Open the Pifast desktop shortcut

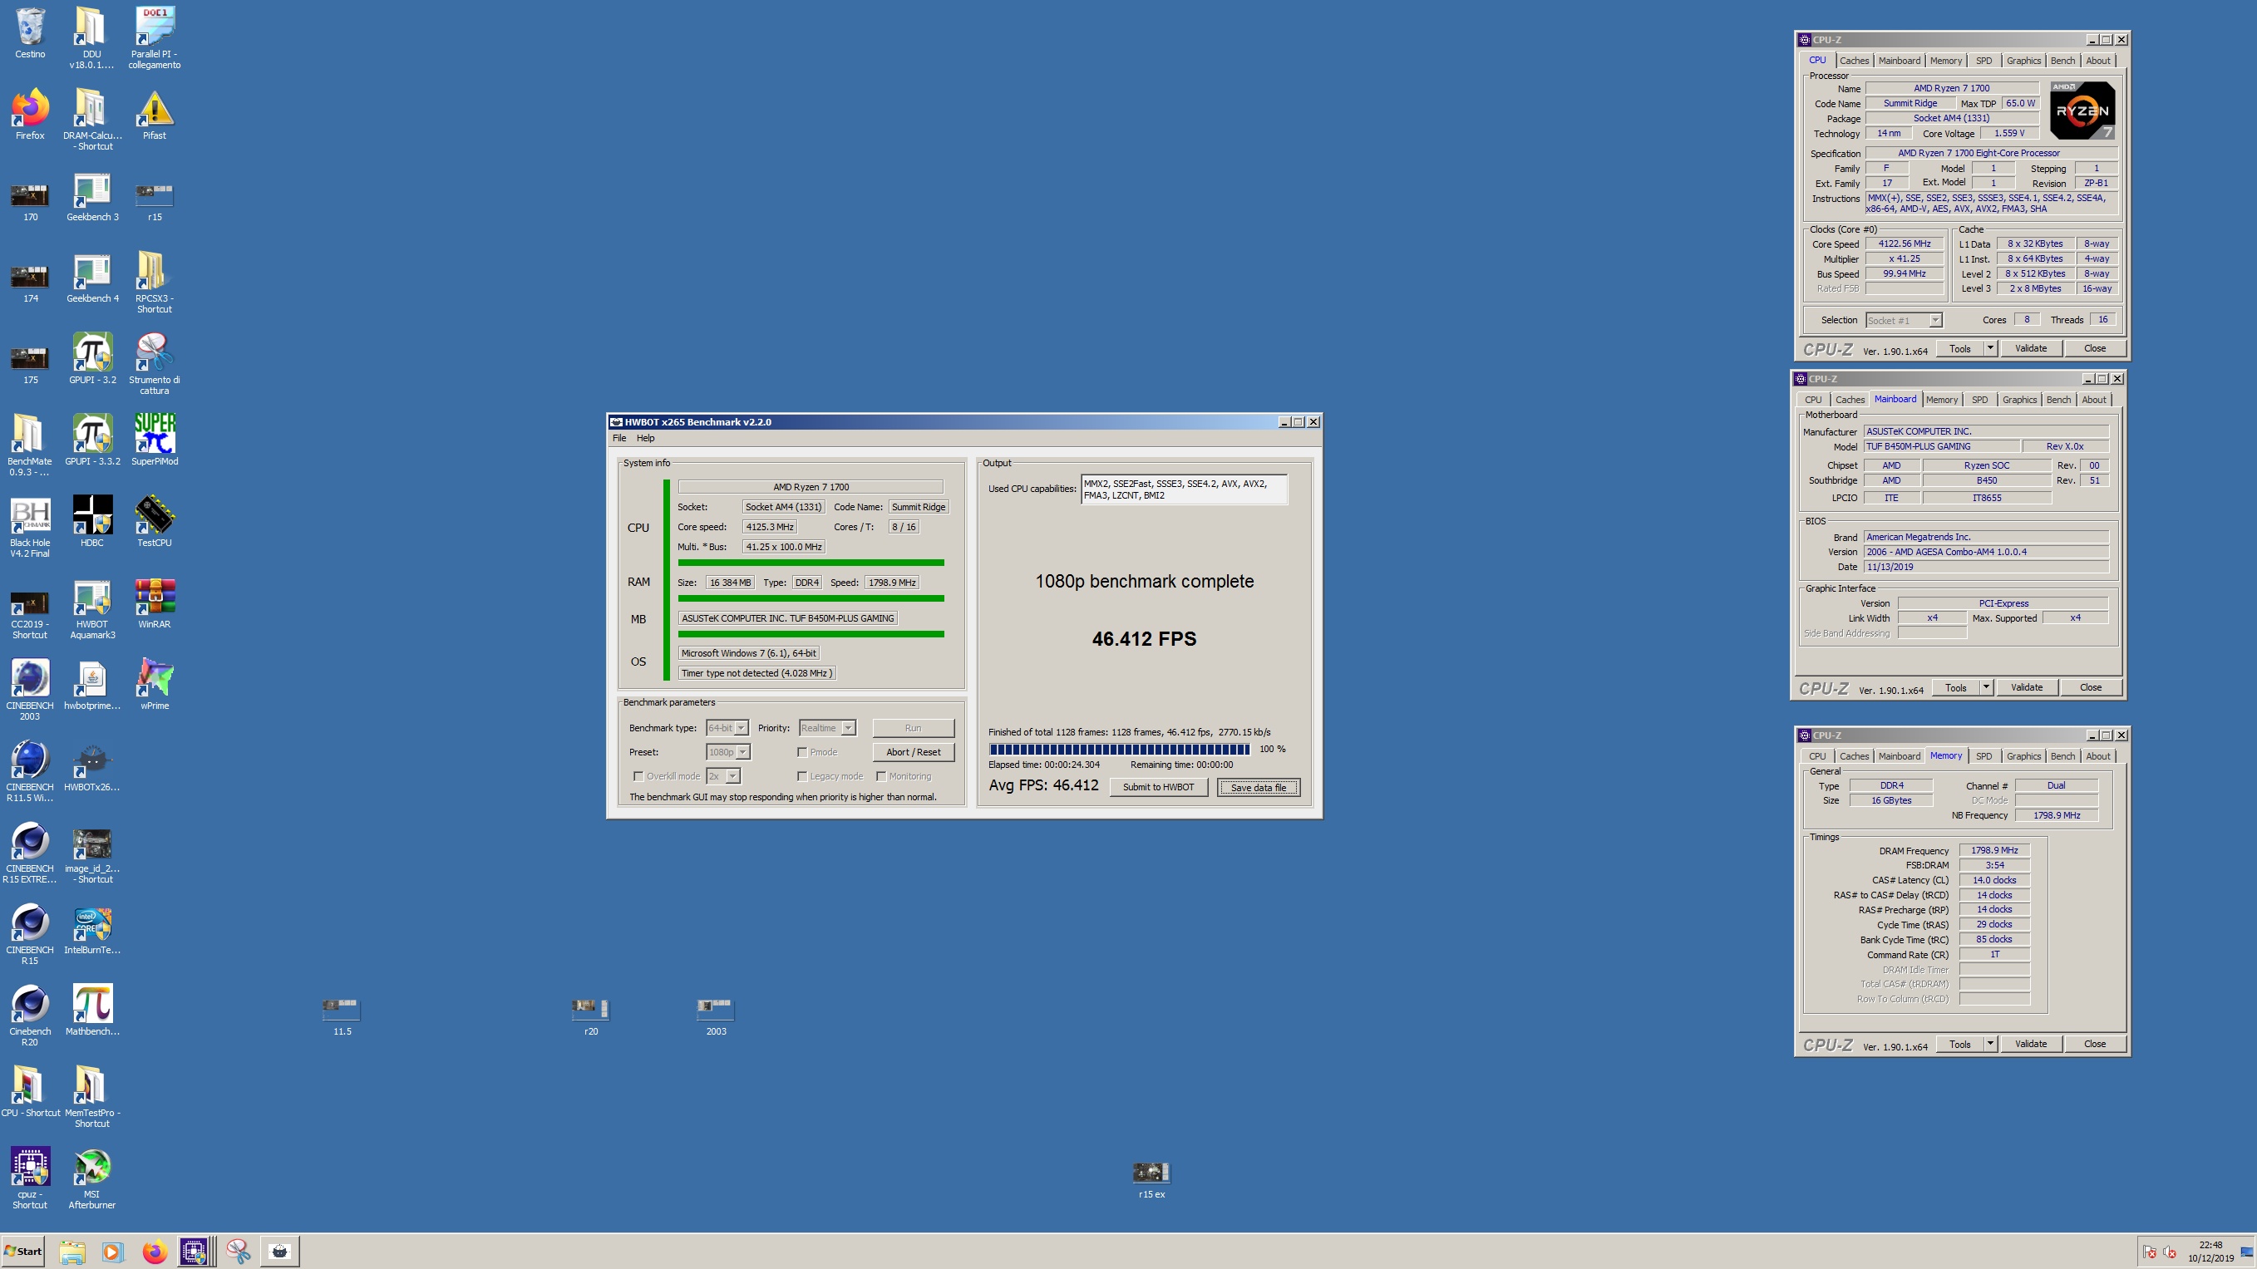coord(154,114)
